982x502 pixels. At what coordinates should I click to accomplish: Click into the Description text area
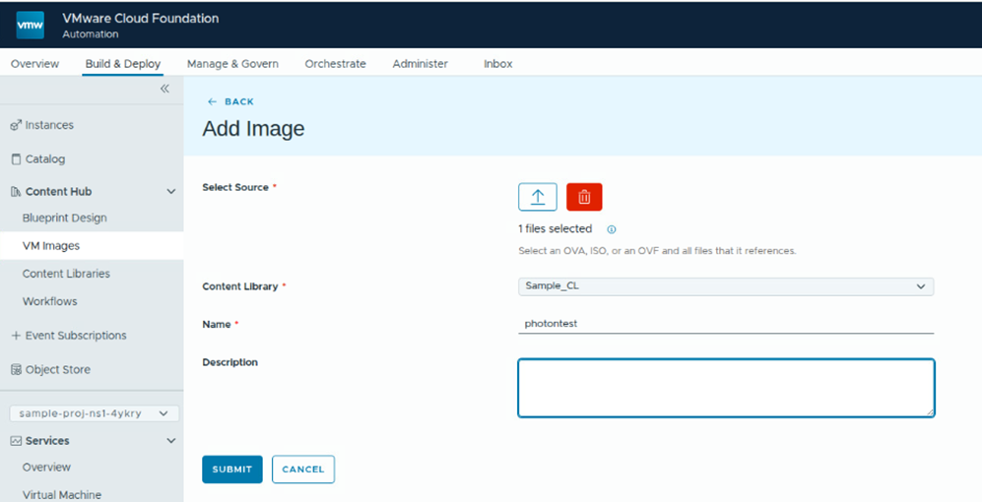click(725, 387)
